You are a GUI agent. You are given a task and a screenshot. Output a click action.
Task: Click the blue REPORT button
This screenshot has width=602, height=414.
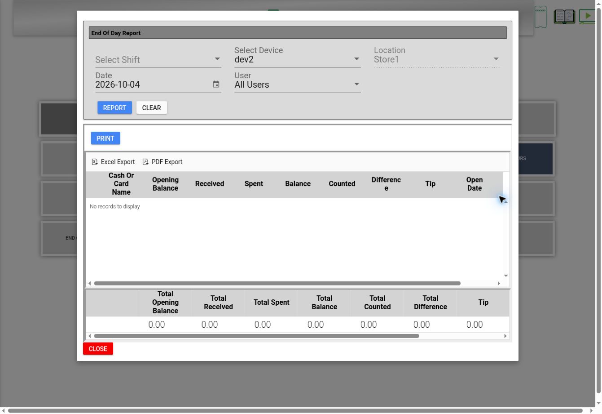click(x=114, y=108)
